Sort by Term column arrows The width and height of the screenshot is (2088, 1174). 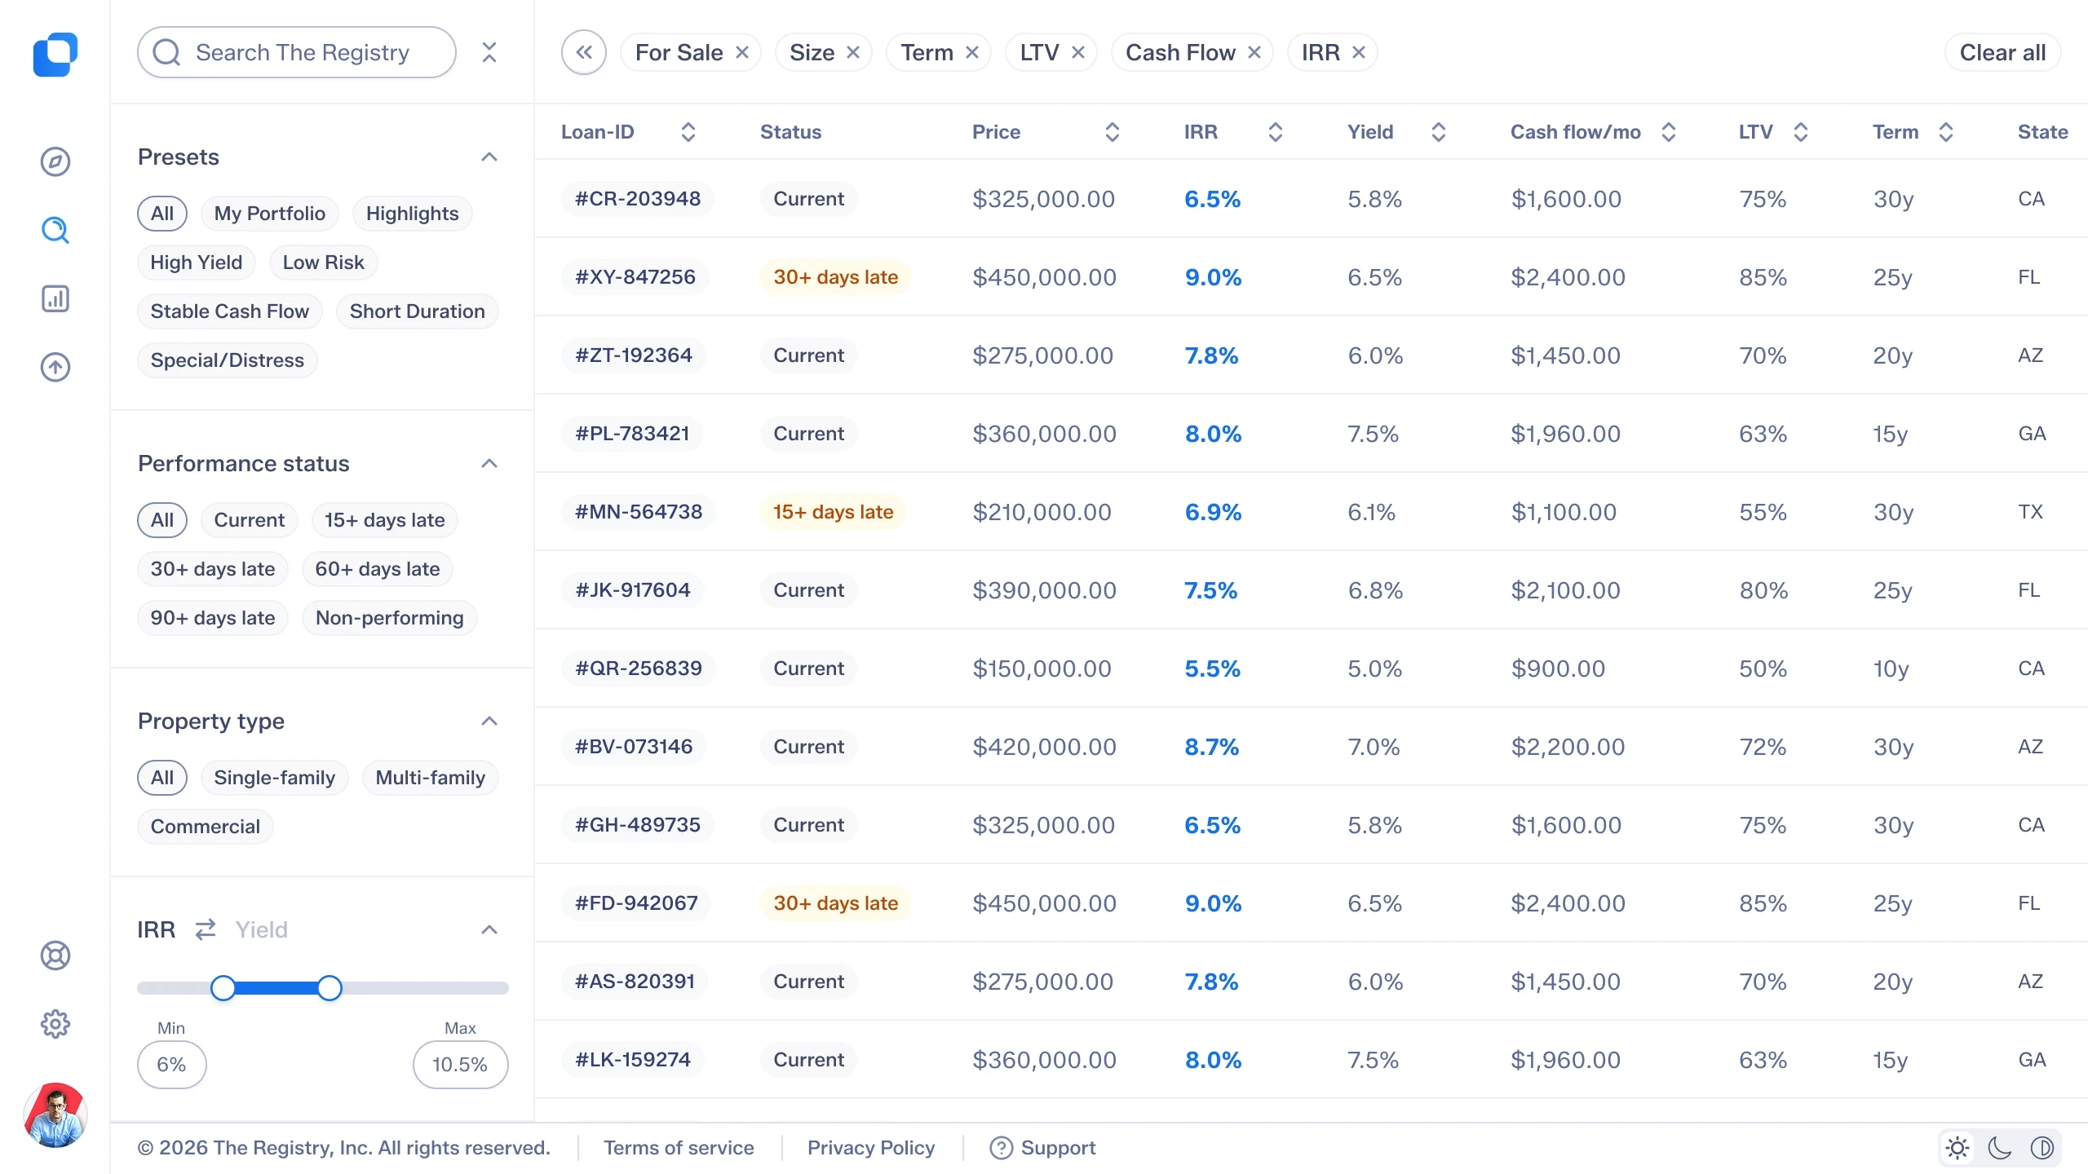[1946, 132]
